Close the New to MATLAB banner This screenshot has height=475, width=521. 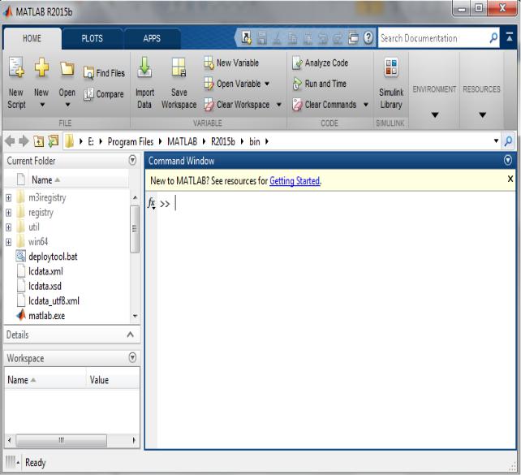(510, 179)
